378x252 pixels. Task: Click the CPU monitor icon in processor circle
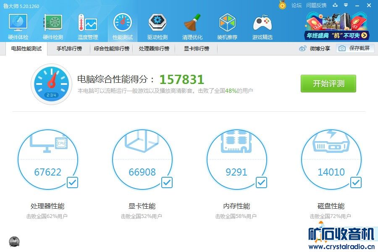[48, 143]
